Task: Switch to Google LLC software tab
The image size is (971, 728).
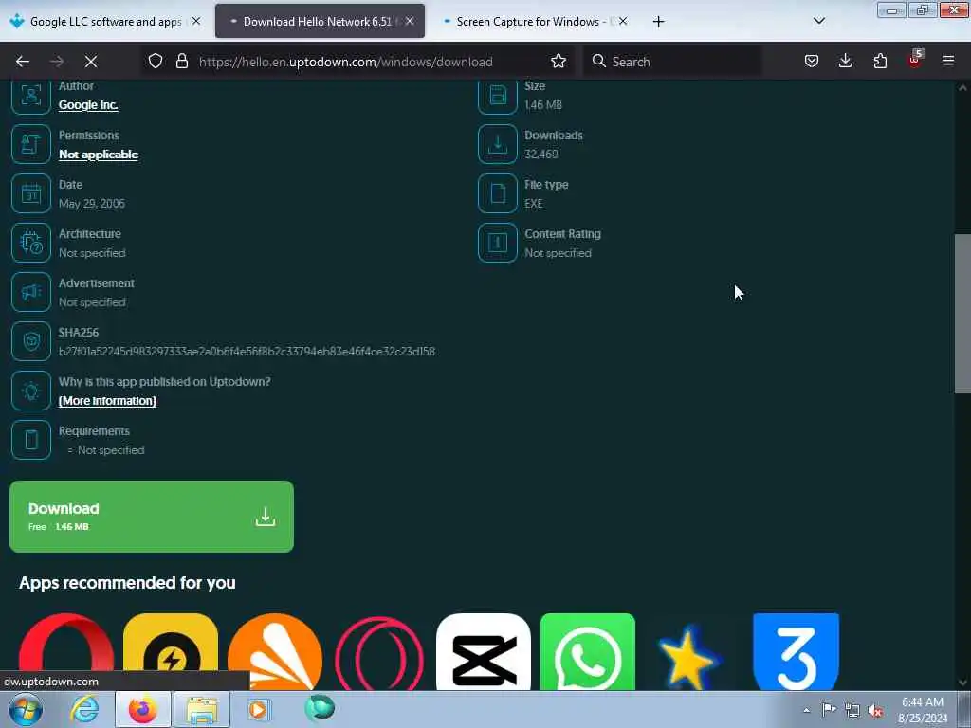Action: (104, 22)
